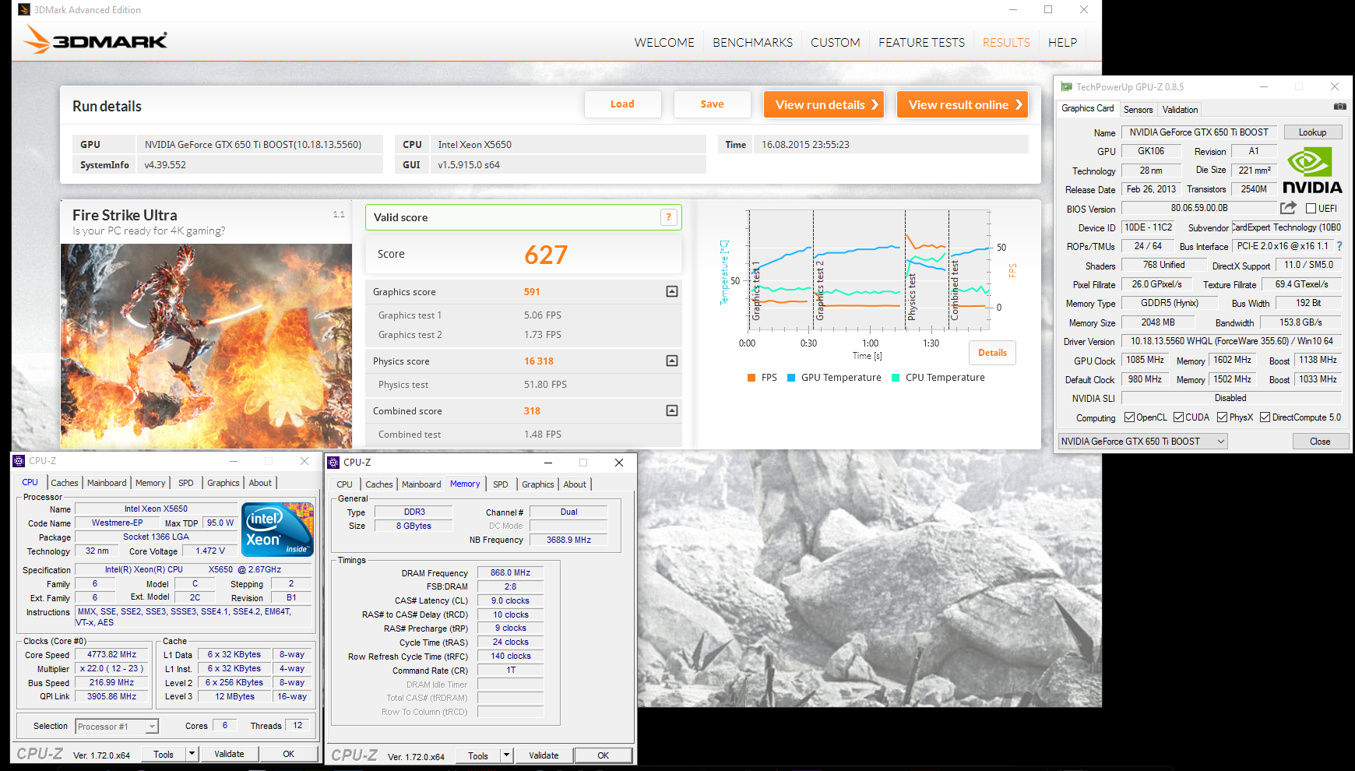
Task: Switch to Validation tab in GPU-Z
Action: (1180, 110)
